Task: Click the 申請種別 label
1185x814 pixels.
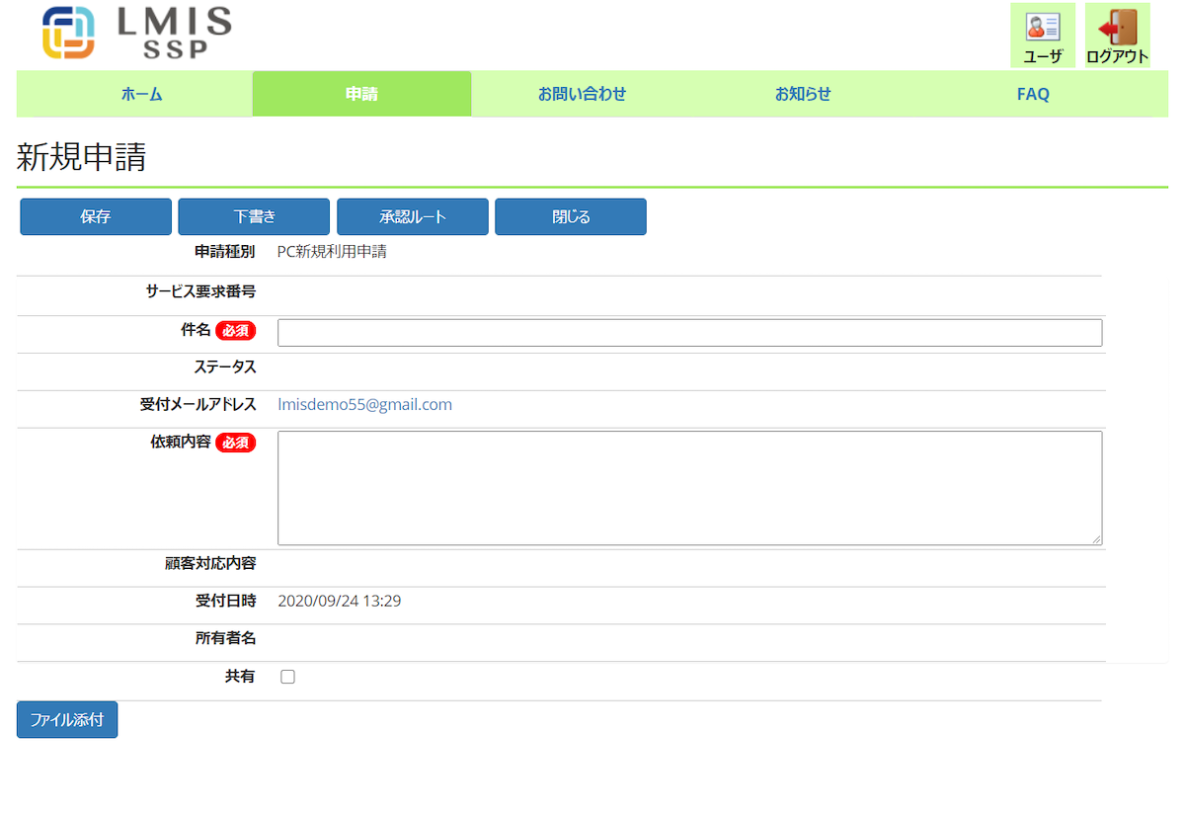Action: (x=225, y=252)
